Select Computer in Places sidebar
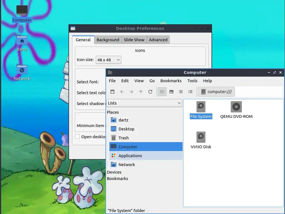The width and height of the screenshot is (285, 214). click(146, 147)
